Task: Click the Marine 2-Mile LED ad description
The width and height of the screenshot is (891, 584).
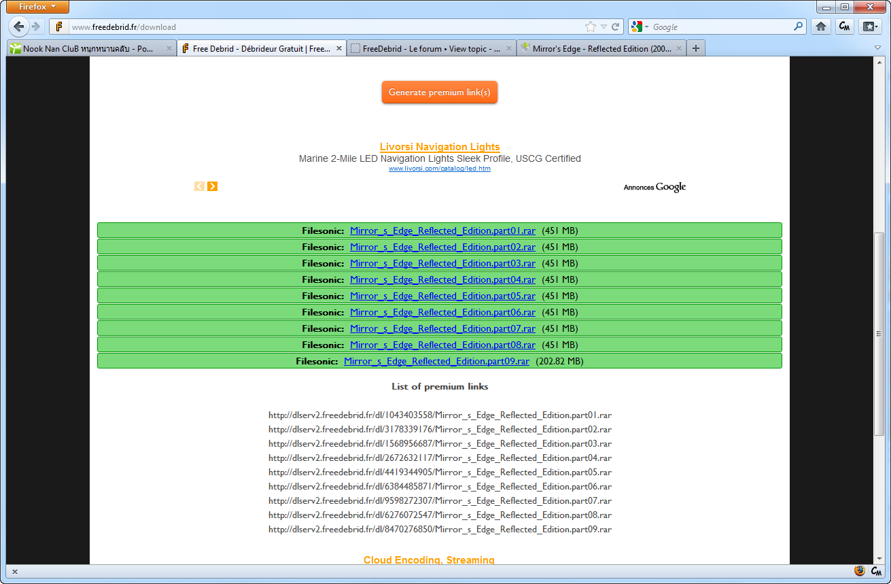Action: coord(440,158)
